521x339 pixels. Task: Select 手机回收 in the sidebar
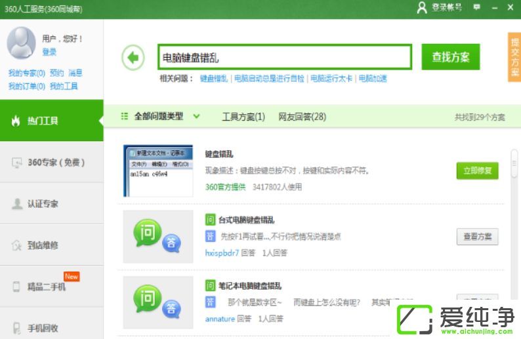(x=51, y=324)
